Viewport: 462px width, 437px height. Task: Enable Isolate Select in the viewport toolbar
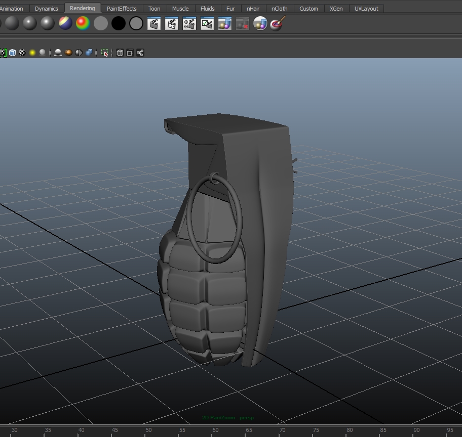105,53
